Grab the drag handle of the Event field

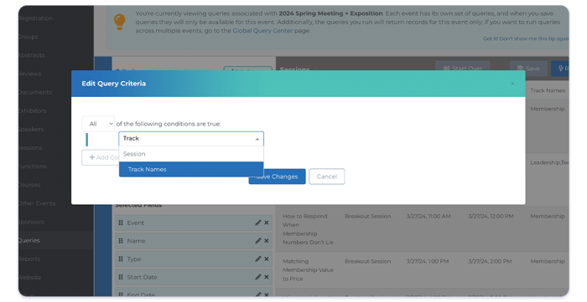point(121,223)
